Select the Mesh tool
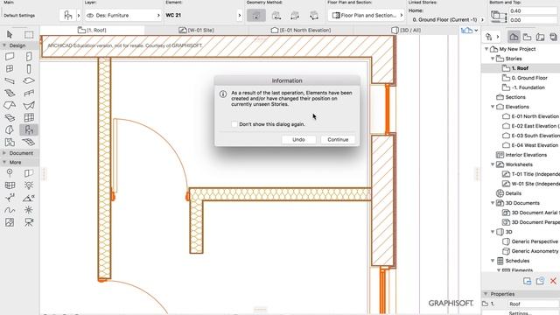This screenshot has height=315, width=560. [x=29, y=142]
